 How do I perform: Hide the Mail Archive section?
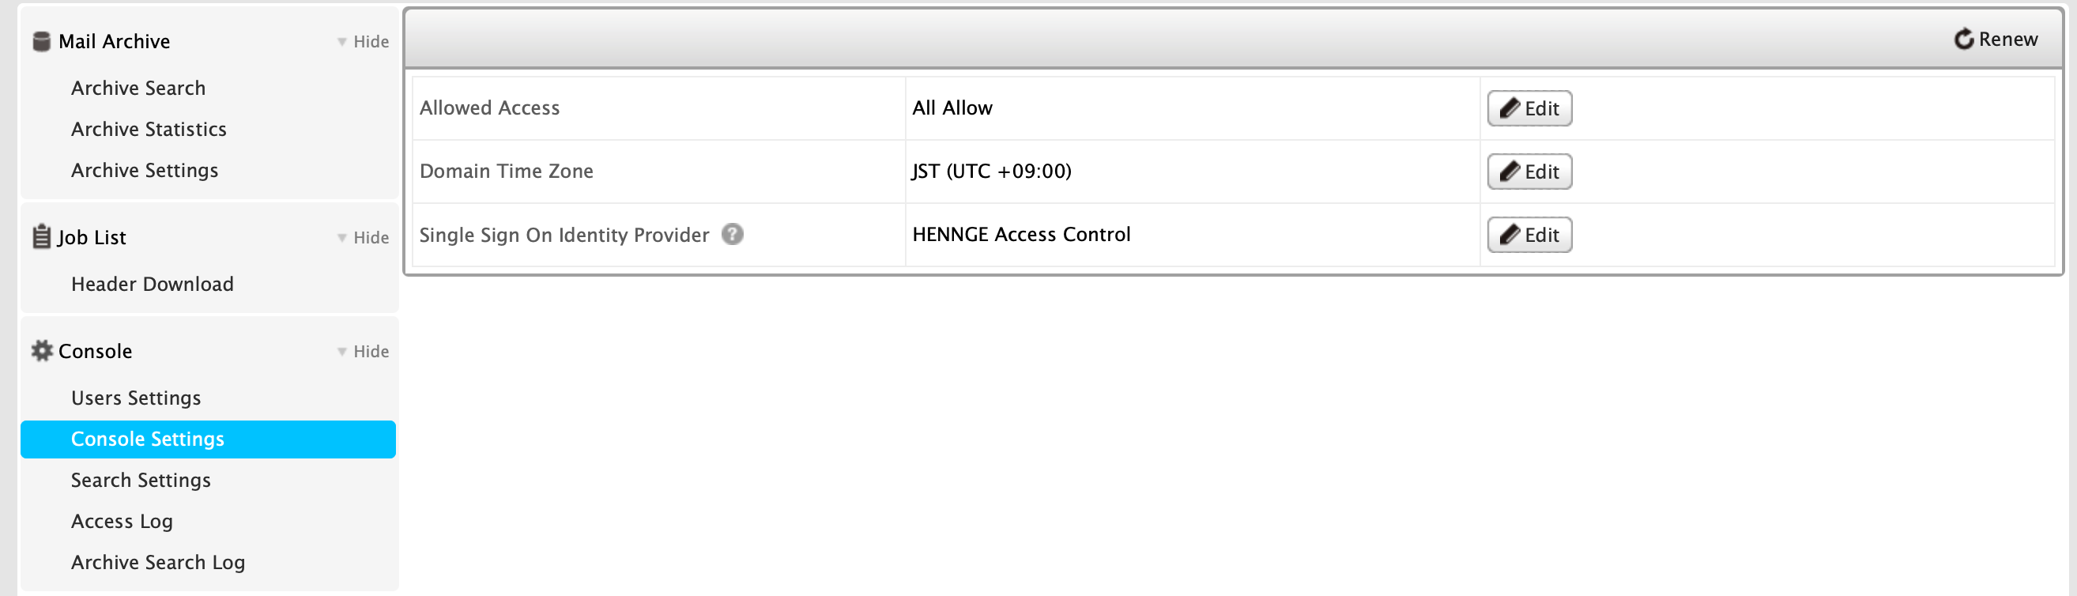click(363, 41)
